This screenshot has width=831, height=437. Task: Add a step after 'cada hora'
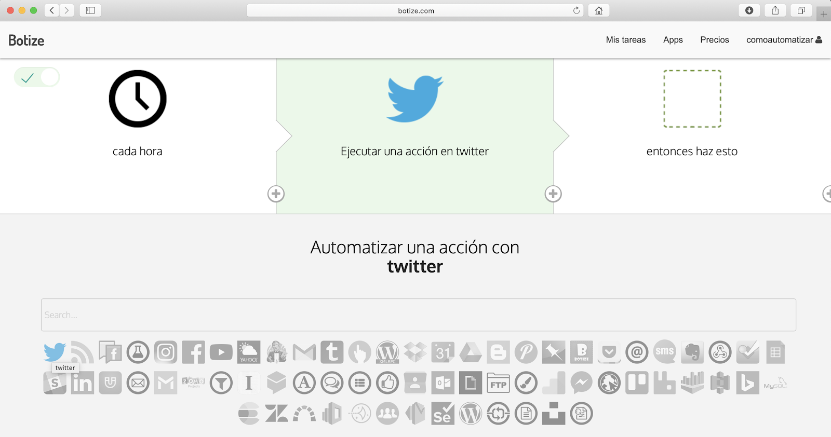point(276,194)
